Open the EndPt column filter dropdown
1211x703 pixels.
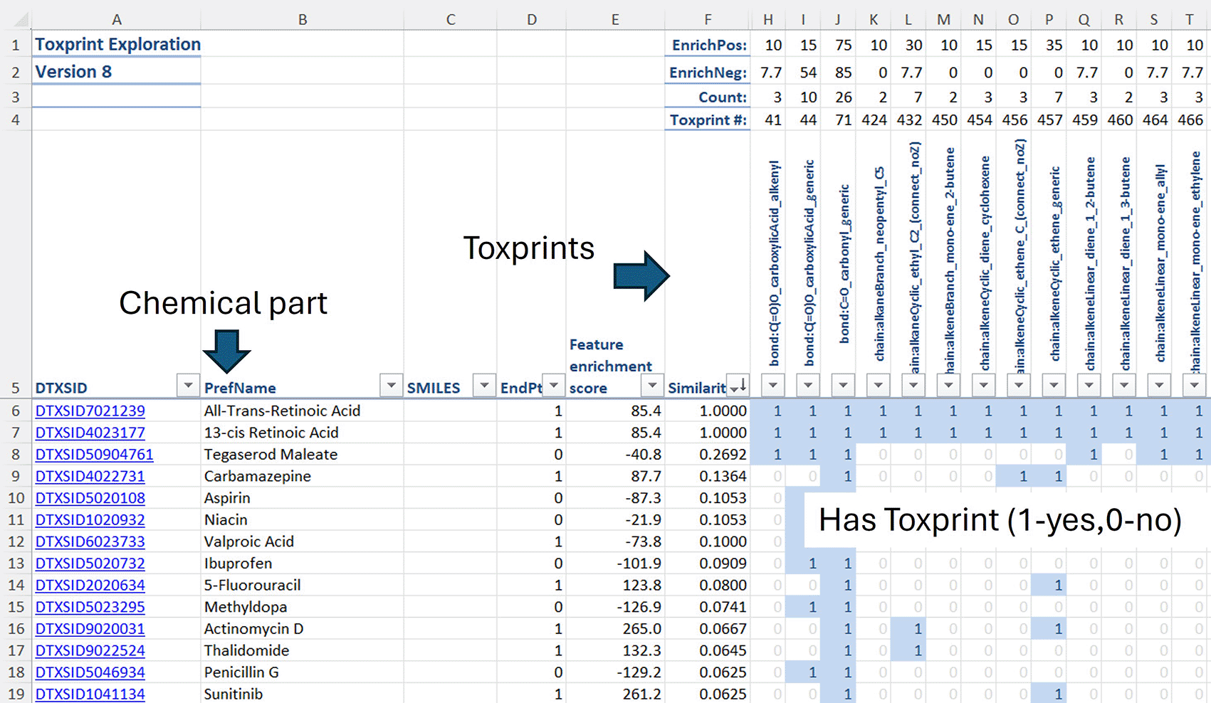tap(553, 385)
